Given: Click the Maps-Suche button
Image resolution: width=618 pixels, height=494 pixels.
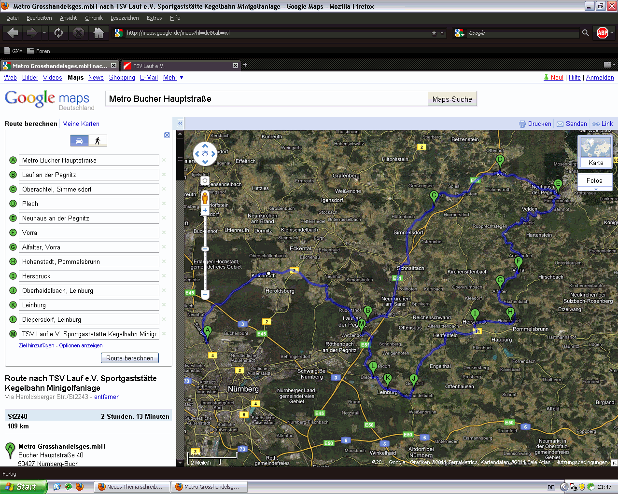Looking at the screenshot, I should pyautogui.click(x=452, y=99).
